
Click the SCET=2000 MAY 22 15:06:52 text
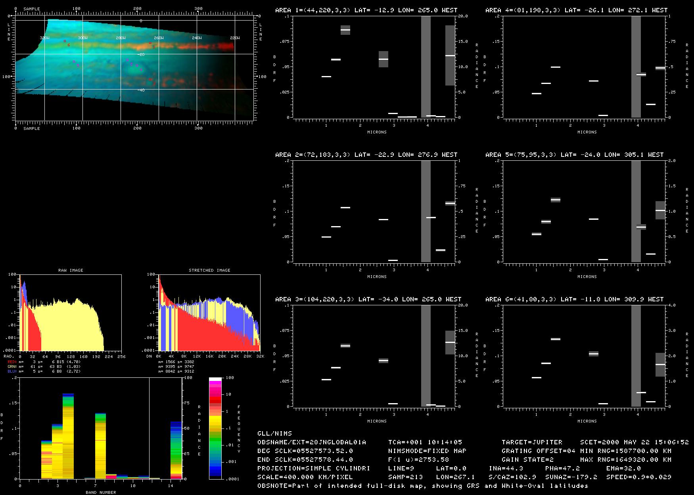635,442
